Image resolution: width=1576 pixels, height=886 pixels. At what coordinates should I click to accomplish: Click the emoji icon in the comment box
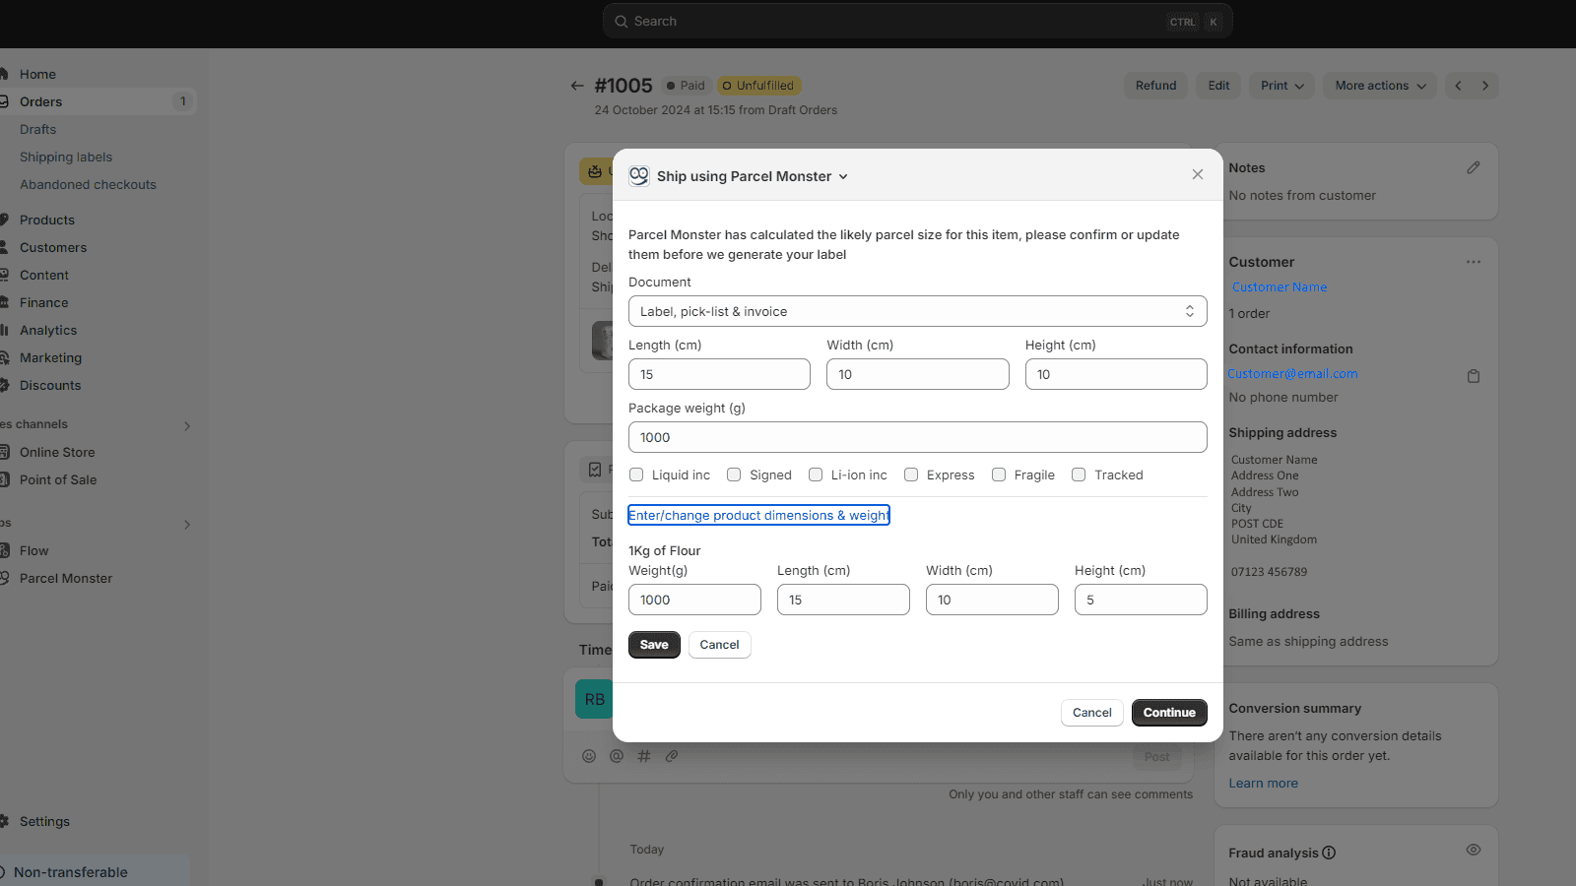click(x=589, y=756)
